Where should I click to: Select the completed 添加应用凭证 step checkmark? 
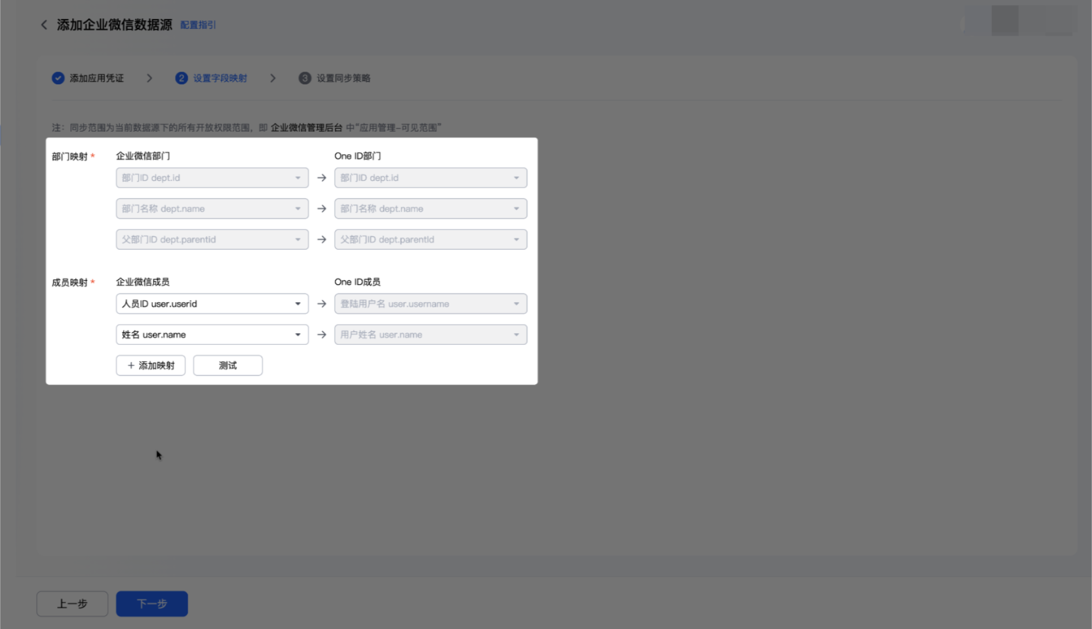(x=58, y=78)
